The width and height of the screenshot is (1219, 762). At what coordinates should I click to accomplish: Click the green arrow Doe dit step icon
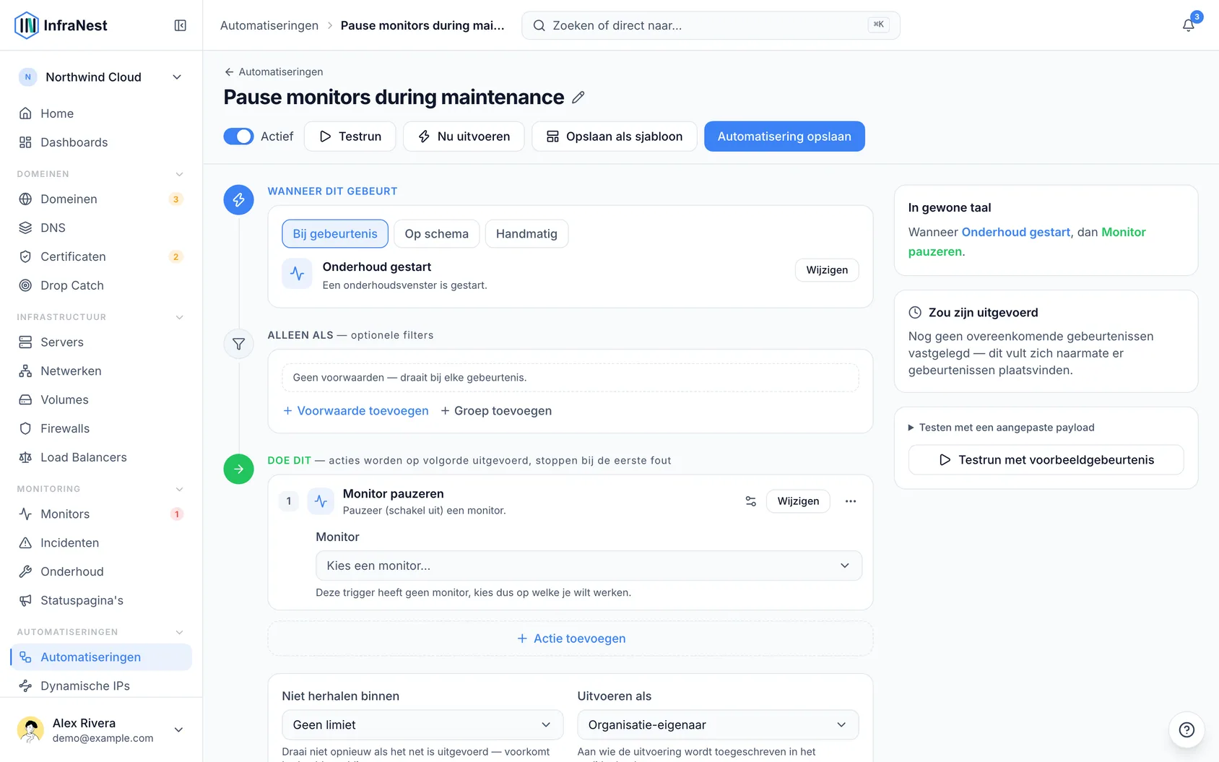point(238,469)
